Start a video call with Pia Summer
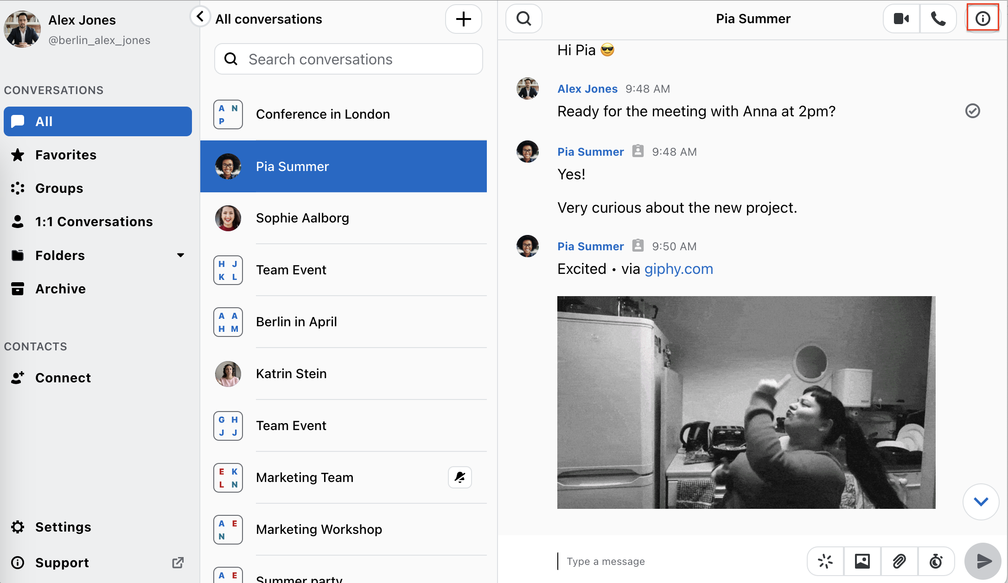Image resolution: width=1008 pixels, height=583 pixels. (x=901, y=19)
